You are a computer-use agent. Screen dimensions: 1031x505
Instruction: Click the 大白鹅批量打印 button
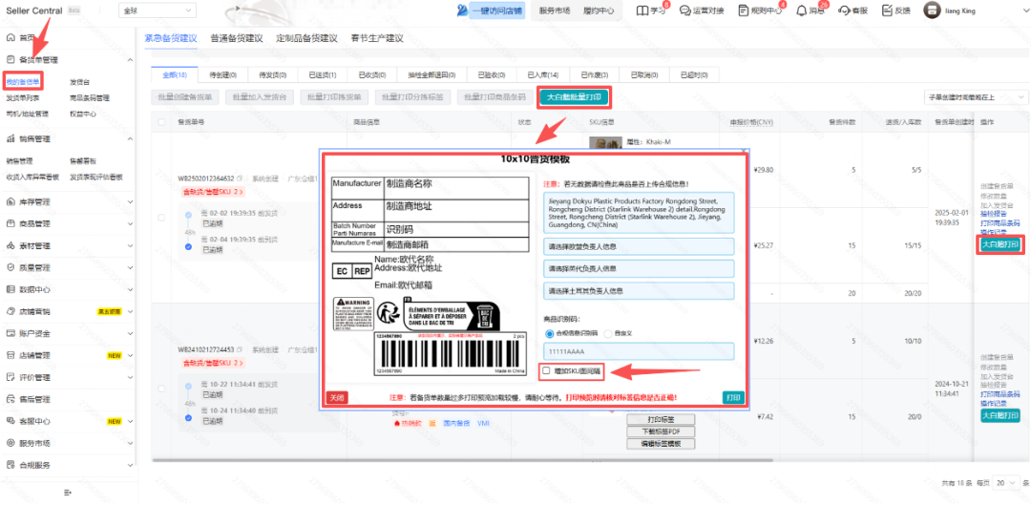coord(575,97)
